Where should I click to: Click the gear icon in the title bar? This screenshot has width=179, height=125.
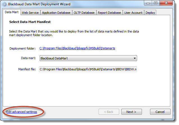click(4, 4)
